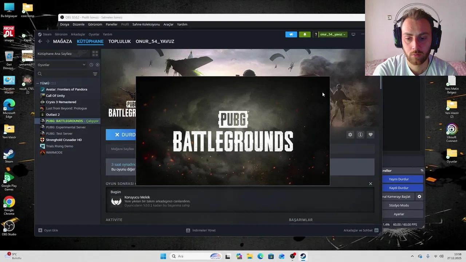
Task: Toggle Stüdyo Modu in OBS
Action: point(403,205)
